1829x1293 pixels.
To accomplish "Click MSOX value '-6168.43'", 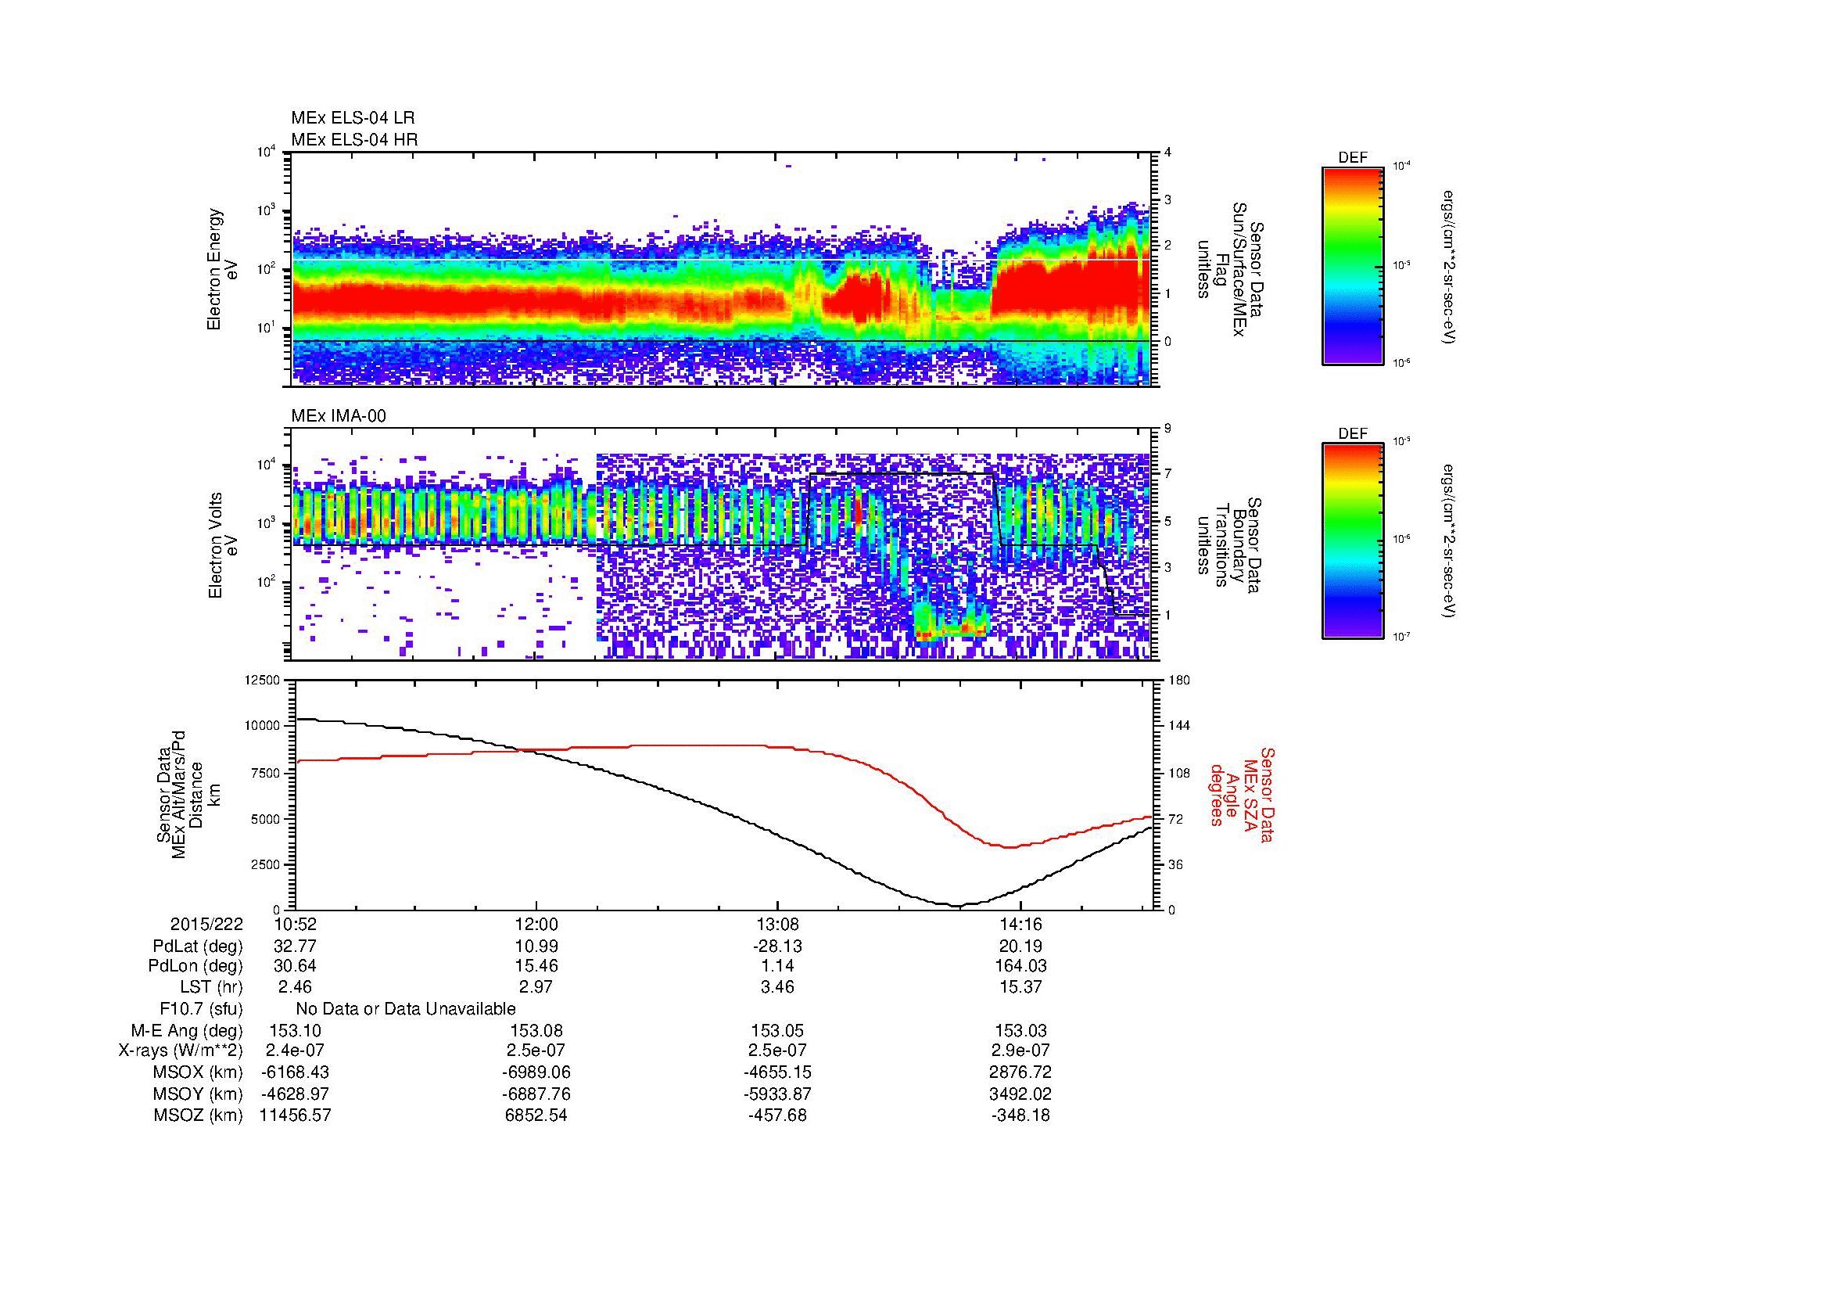I will point(296,1073).
